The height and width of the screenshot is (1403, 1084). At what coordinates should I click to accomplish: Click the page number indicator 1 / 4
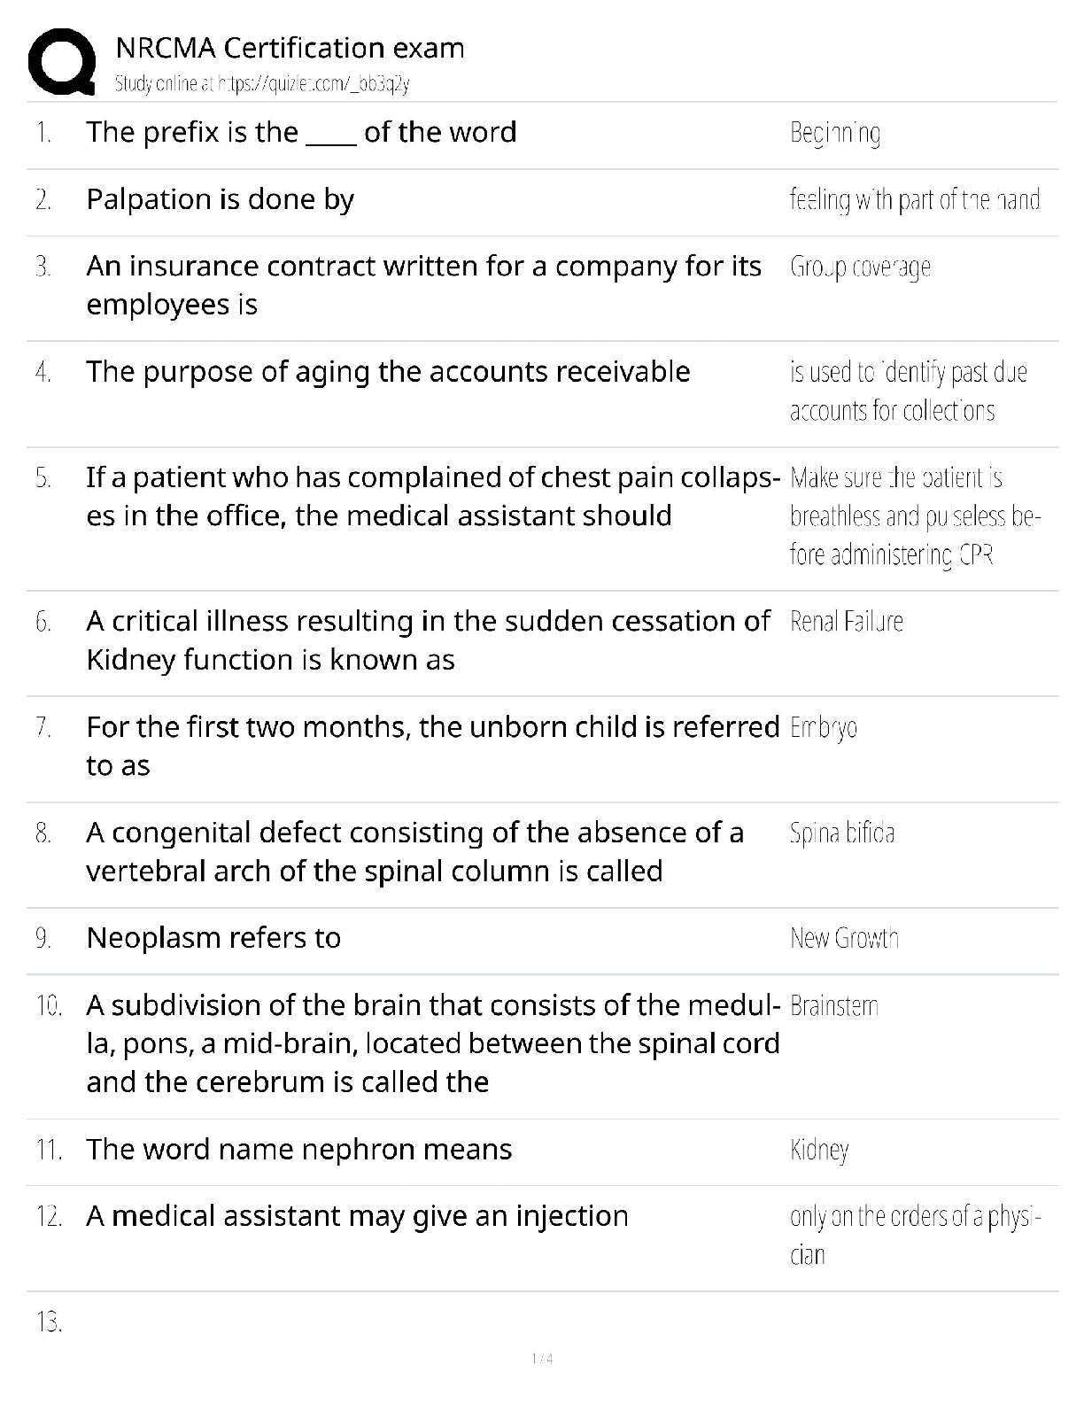coord(541,1359)
